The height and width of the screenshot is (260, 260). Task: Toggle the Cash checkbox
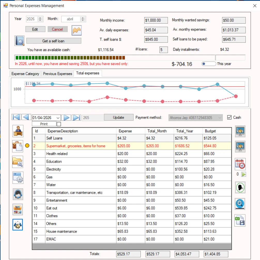coord(229,117)
